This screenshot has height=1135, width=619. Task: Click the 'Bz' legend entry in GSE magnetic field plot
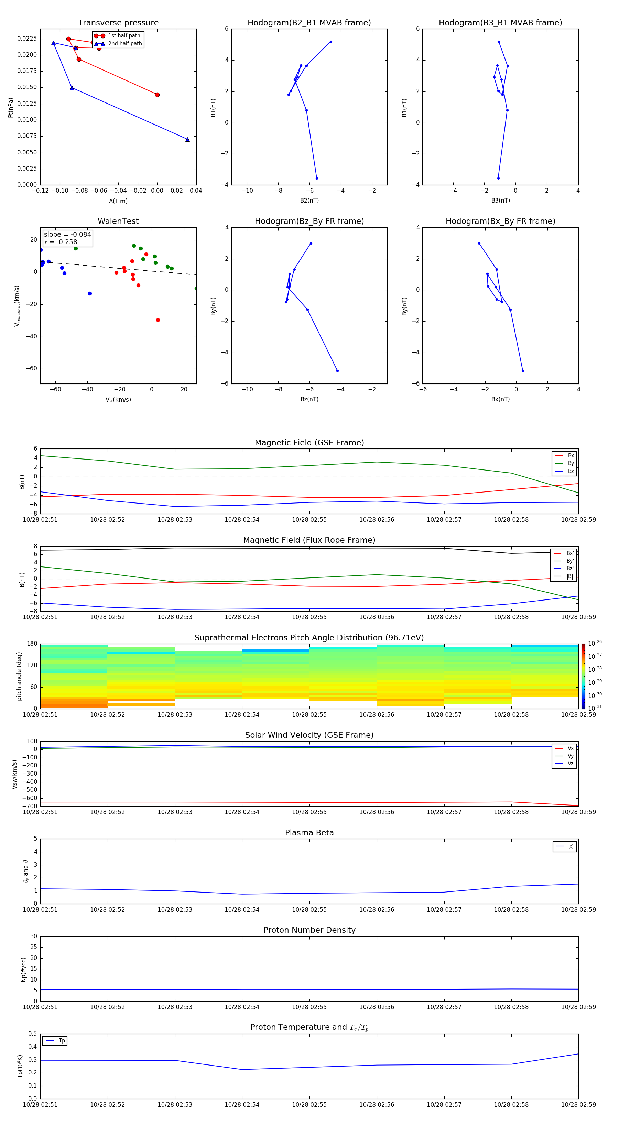pos(564,471)
